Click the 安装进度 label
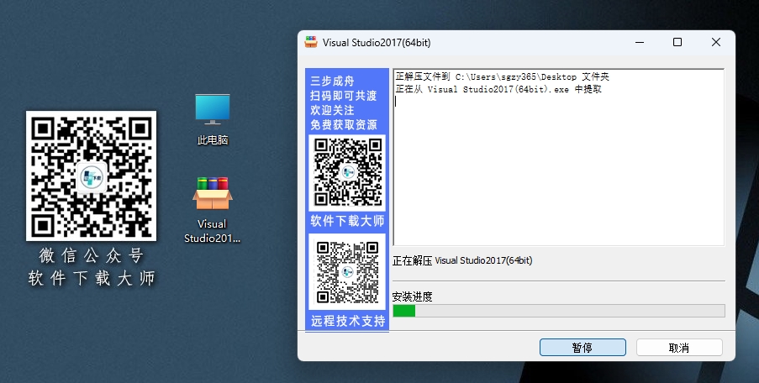Image resolution: width=759 pixels, height=383 pixels. [x=413, y=296]
